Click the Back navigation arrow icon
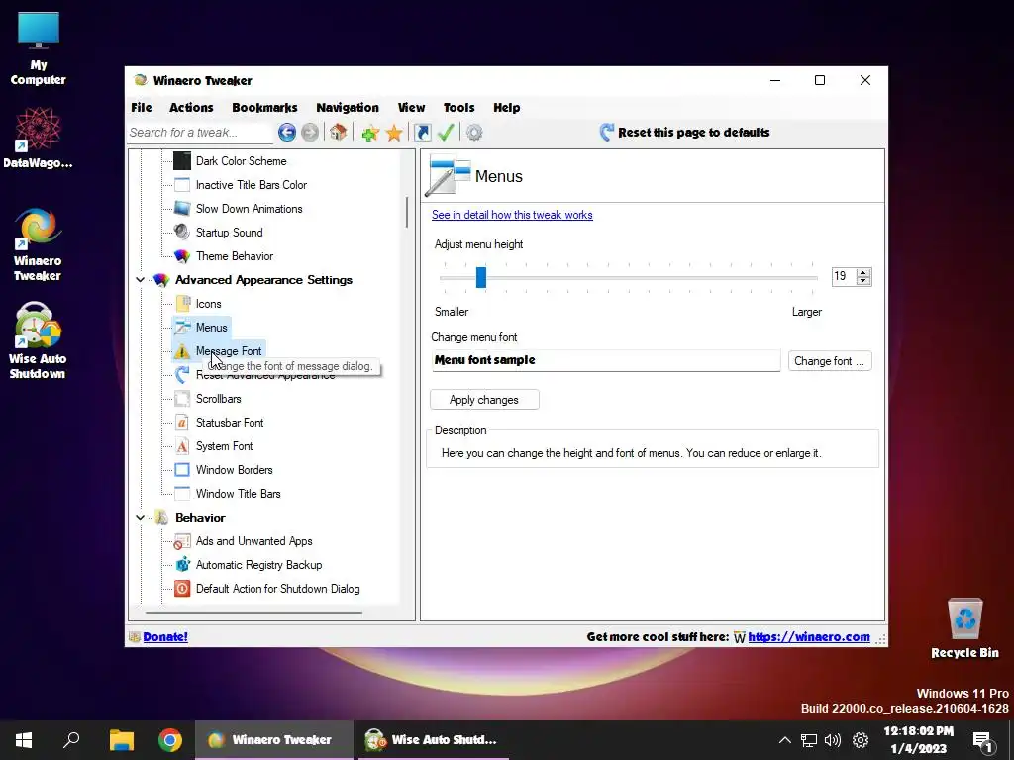This screenshot has width=1014, height=760. pyautogui.click(x=287, y=133)
